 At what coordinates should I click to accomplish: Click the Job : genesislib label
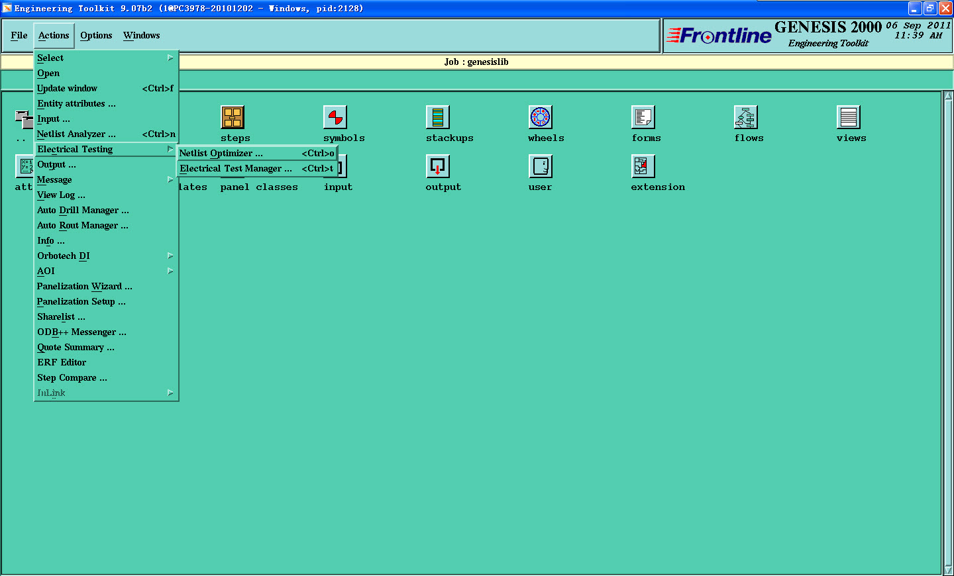coord(476,62)
